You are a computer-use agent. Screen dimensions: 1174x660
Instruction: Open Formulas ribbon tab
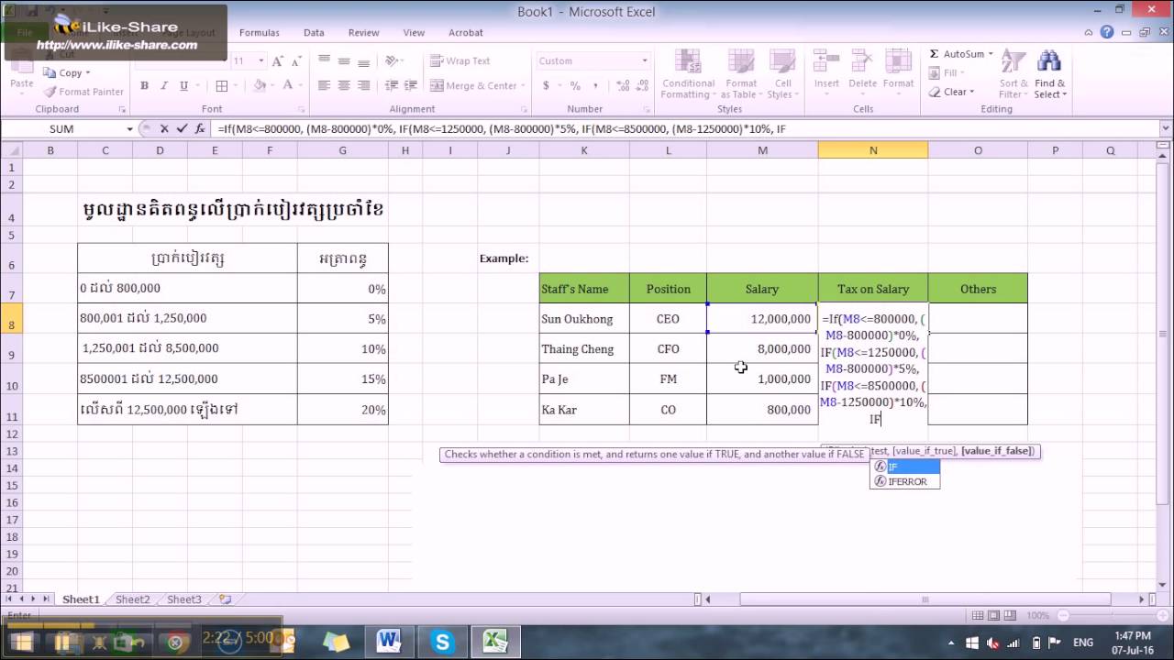[x=259, y=32]
